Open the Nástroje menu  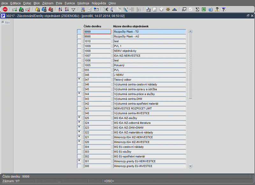[83, 3]
